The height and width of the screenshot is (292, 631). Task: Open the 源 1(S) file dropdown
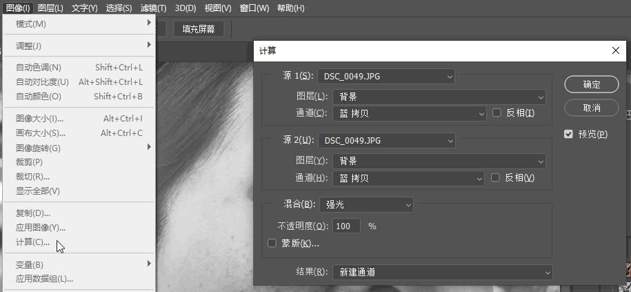[x=386, y=76]
